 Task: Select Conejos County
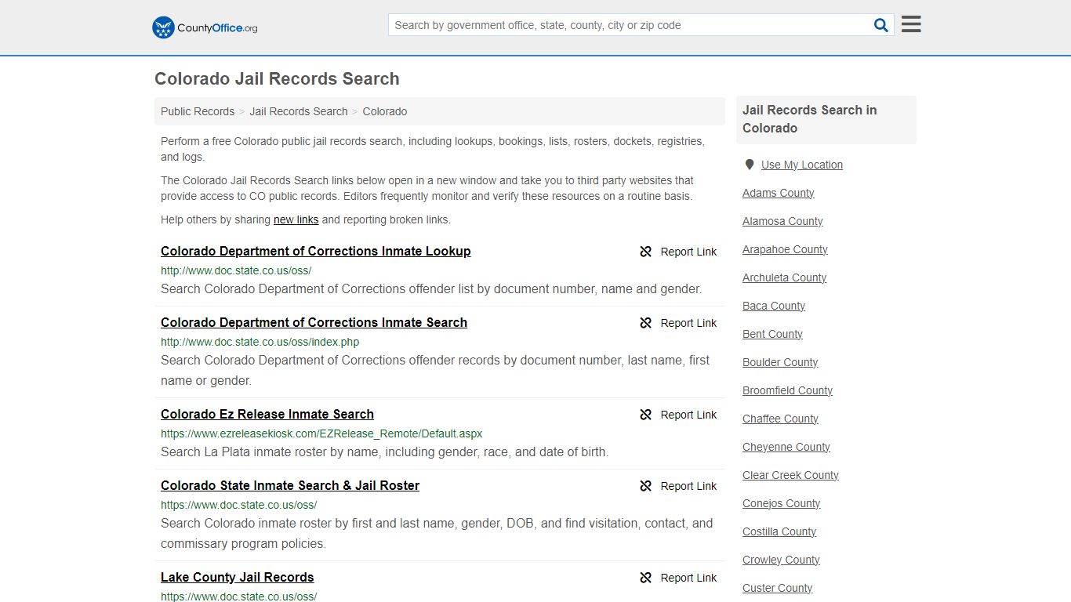[782, 503]
